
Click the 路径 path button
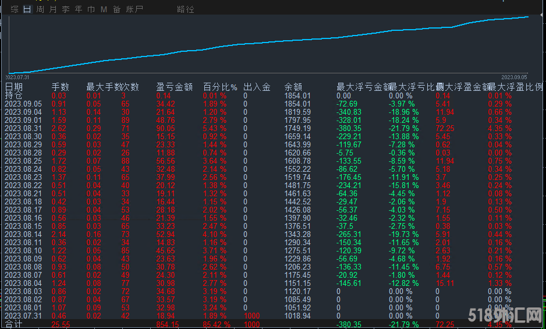click(186, 9)
